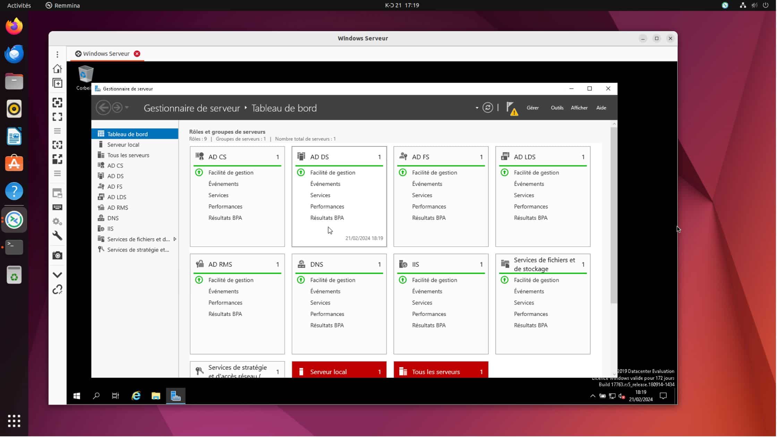Open Services in AD DS tile
The height and width of the screenshot is (437, 777).
(x=320, y=195)
